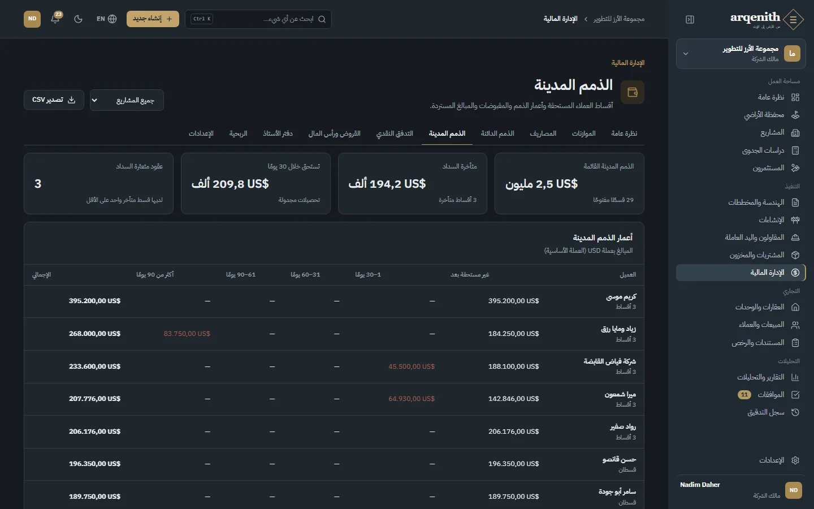Switch to the دفتر الأستاذ tab
The image size is (814, 509).
(278, 133)
